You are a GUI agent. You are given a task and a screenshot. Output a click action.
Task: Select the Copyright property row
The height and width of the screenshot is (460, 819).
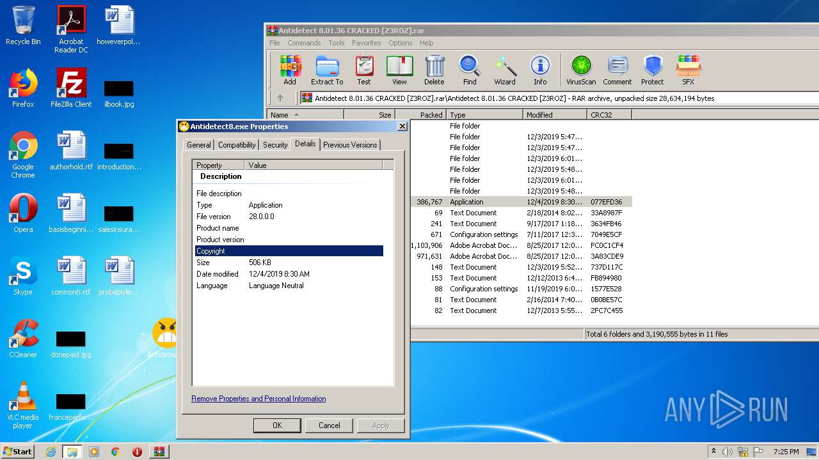coord(289,251)
